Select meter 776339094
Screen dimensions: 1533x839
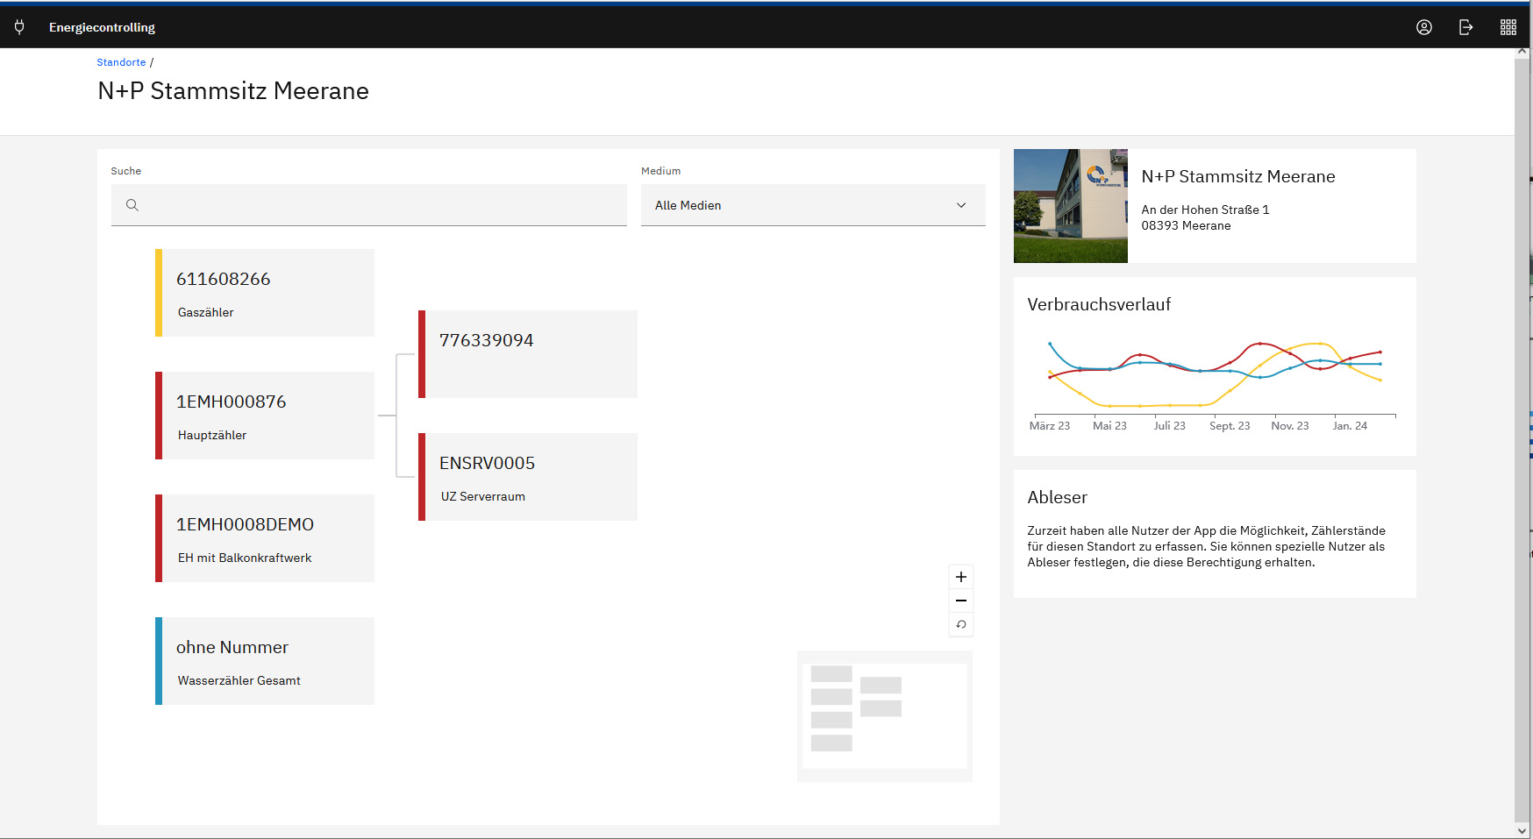[x=528, y=354]
